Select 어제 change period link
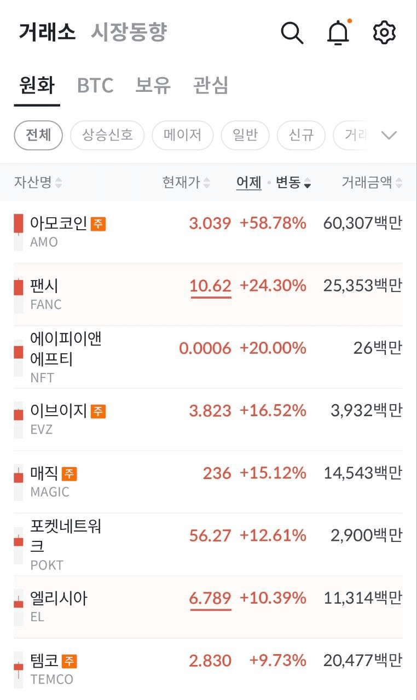Viewport: 417px width, 700px height. pyautogui.click(x=249, y=183)
